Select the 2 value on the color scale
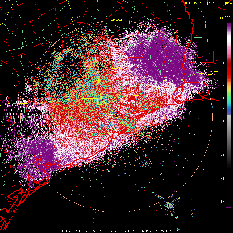 pos(223,87)
